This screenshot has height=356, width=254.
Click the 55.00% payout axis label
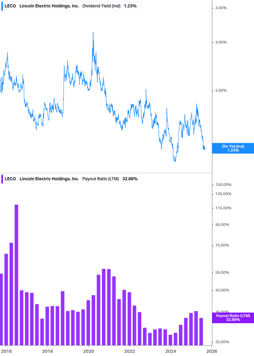pos(222,272)
